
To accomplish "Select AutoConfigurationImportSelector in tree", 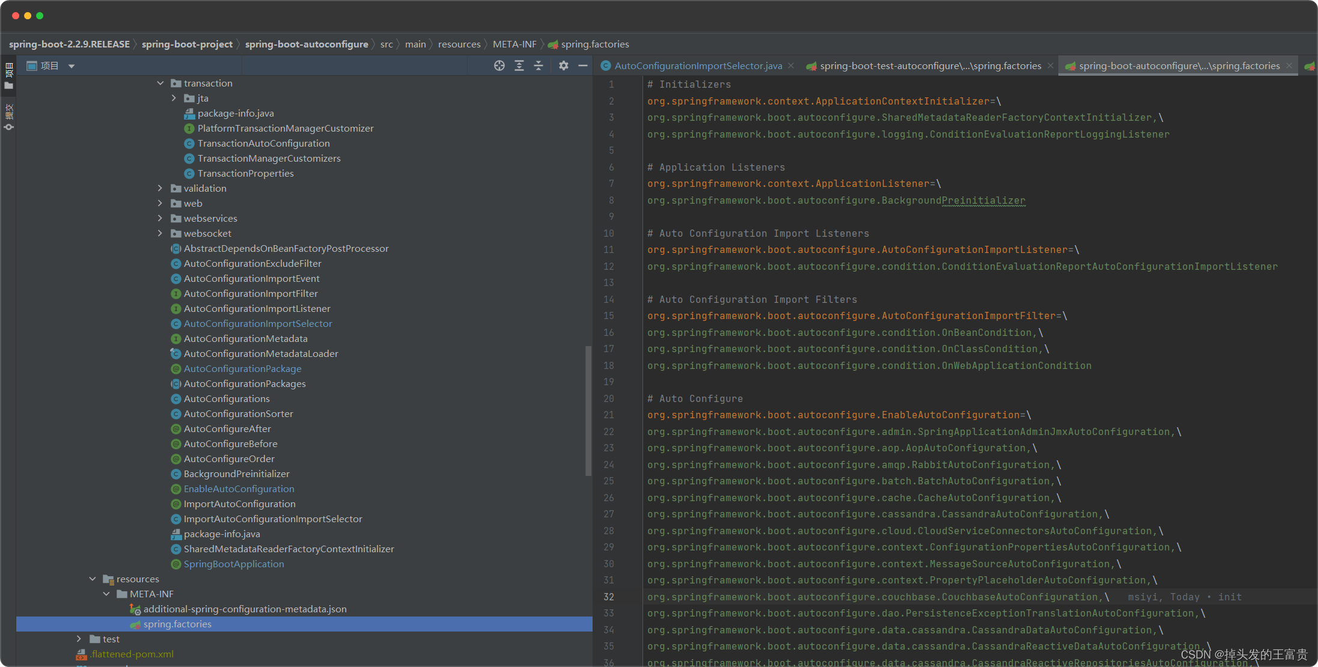I will coord(258,323).
